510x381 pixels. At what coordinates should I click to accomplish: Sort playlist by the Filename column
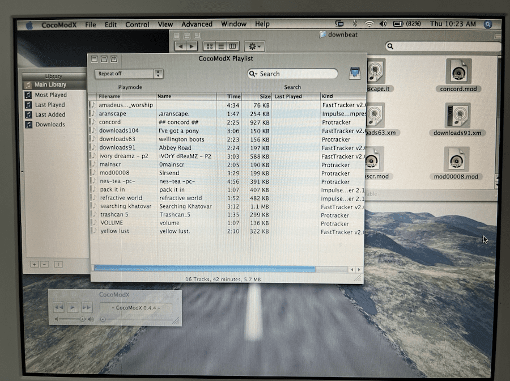(126, 96)
